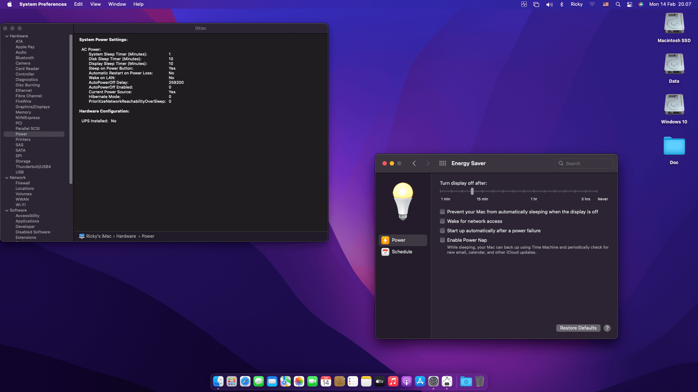This screenshot has width=698, height=392.
Task: Open the System Preferences application menu
Action: 43,4
